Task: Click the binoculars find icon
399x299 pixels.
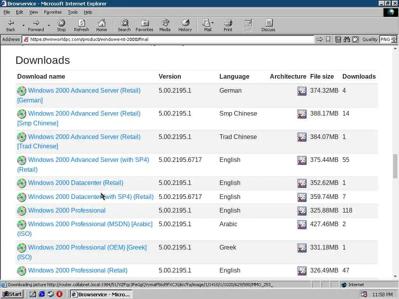Action: point(346,39)
